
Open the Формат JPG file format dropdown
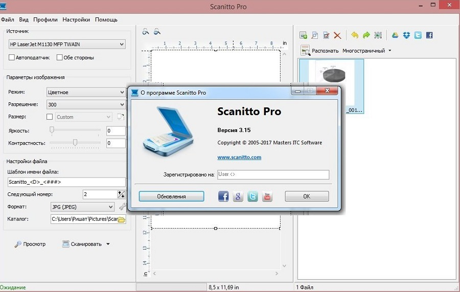click(82, 207)
